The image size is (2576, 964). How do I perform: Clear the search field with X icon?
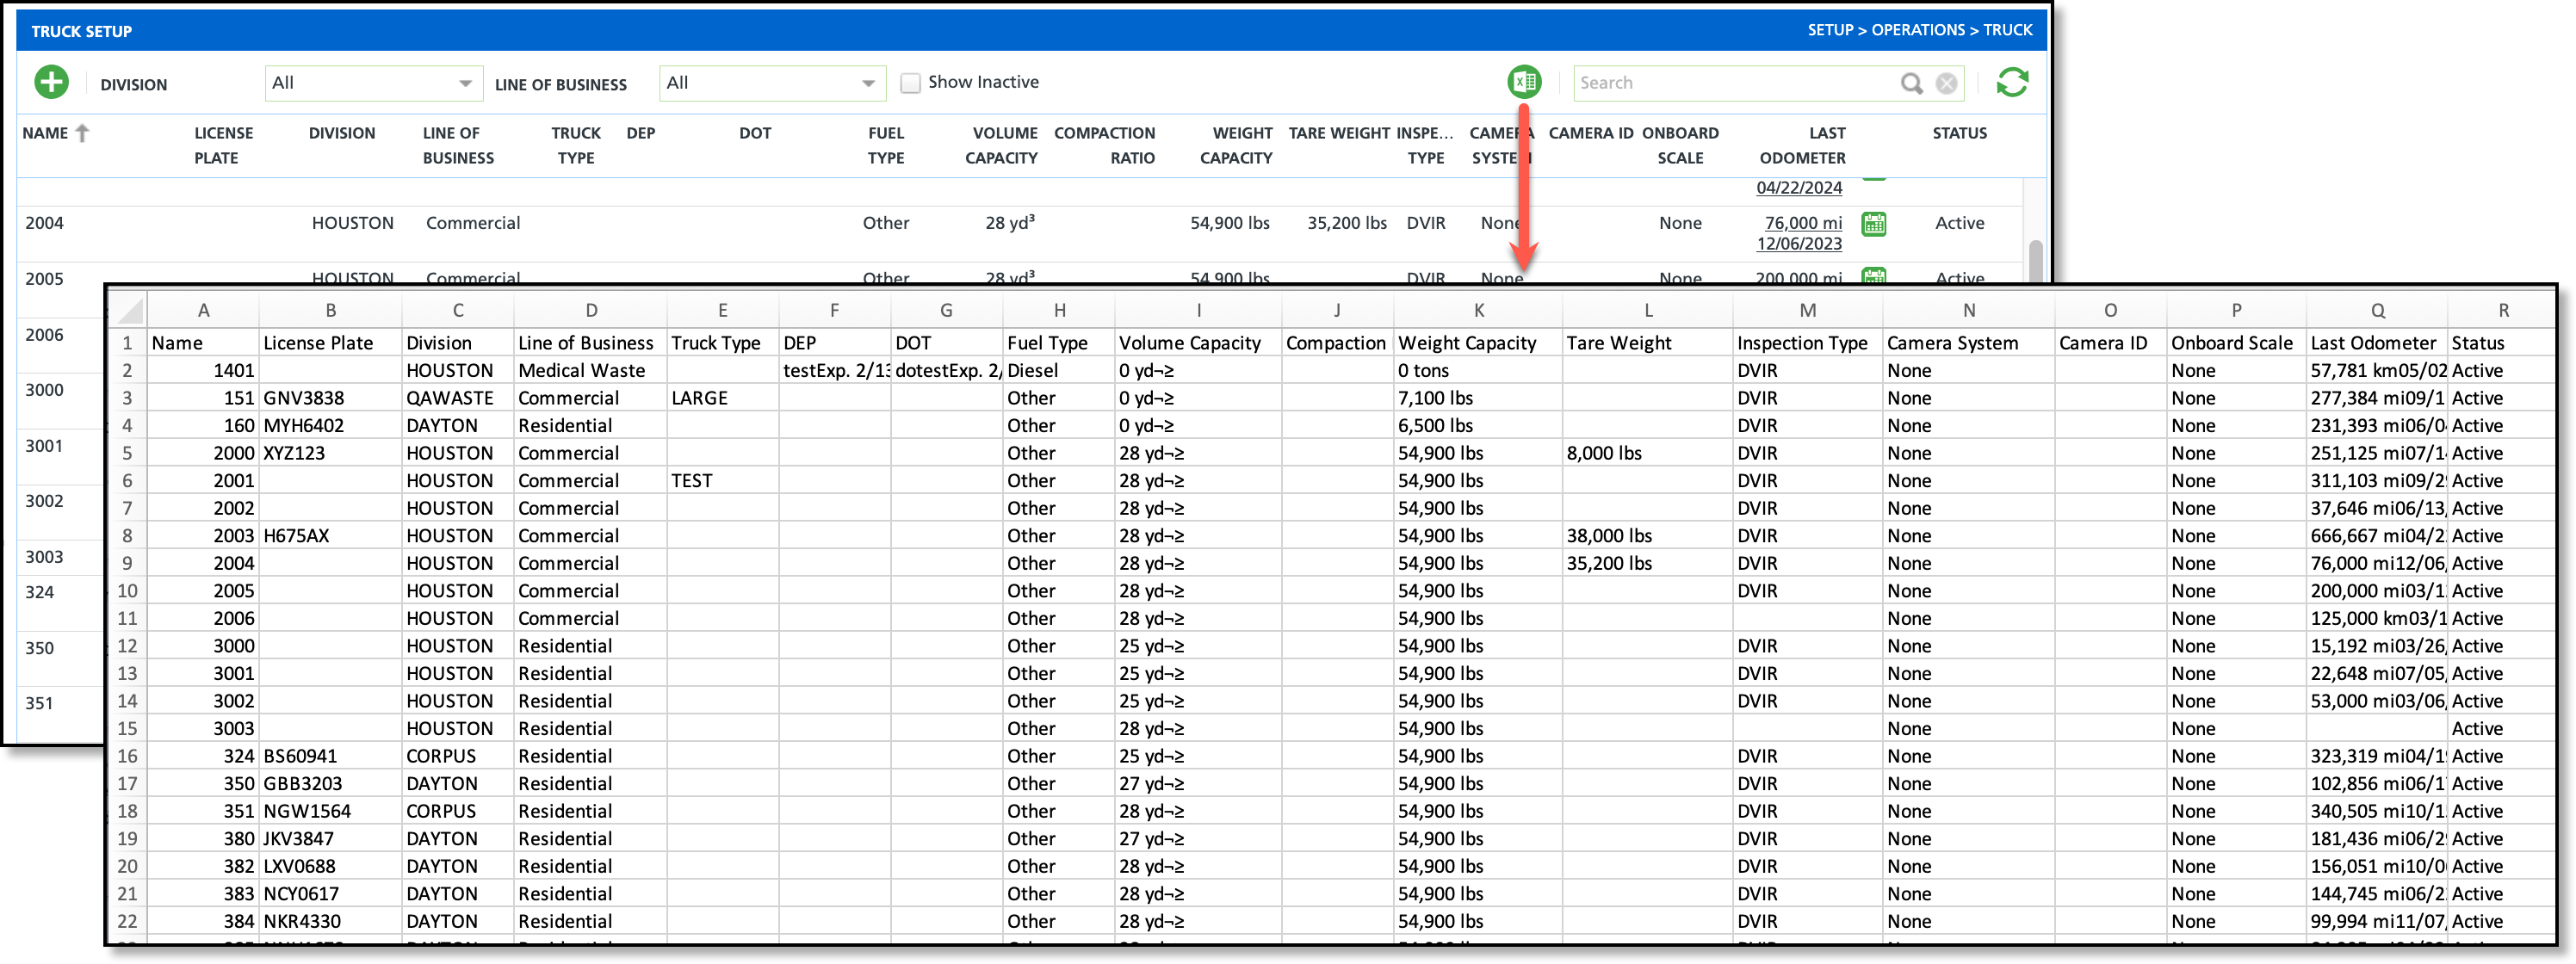1946,83
